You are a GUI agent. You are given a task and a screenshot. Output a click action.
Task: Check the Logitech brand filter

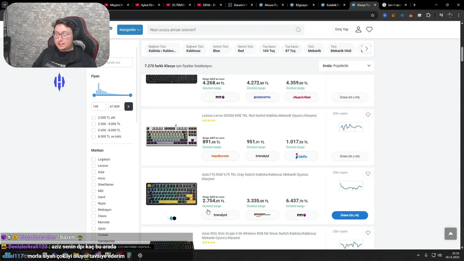[94, 159]
